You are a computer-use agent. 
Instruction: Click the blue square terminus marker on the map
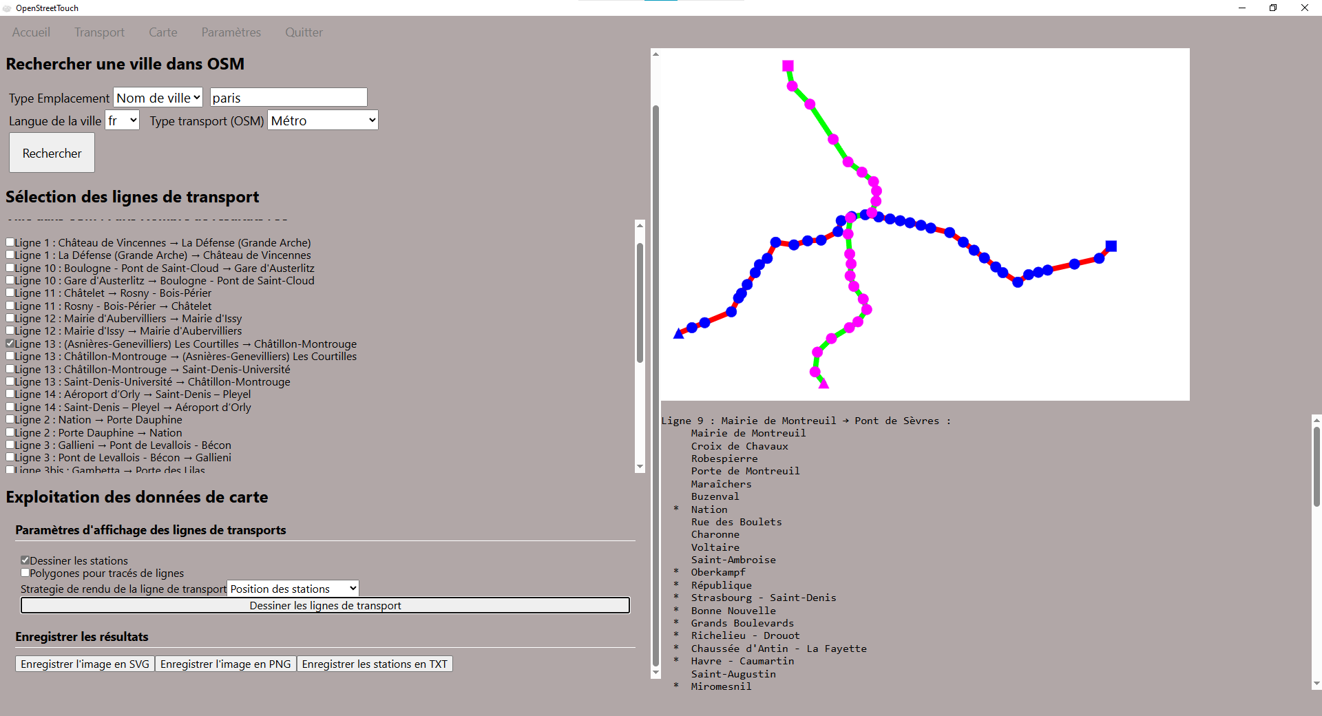(1111, 246)
